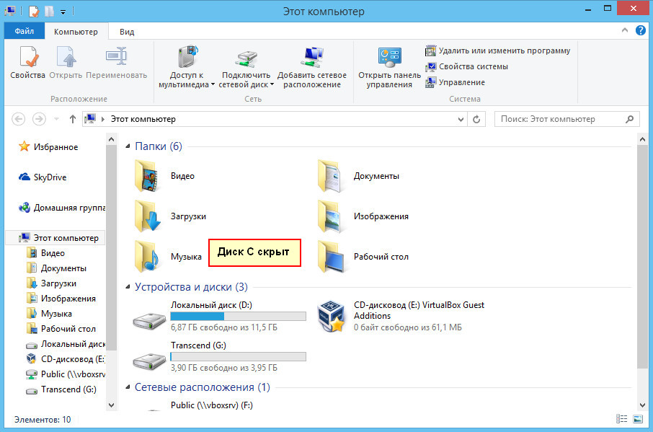Open the Файл tab
This screenshot has height=432, width=653.
(x=25, y=31)
